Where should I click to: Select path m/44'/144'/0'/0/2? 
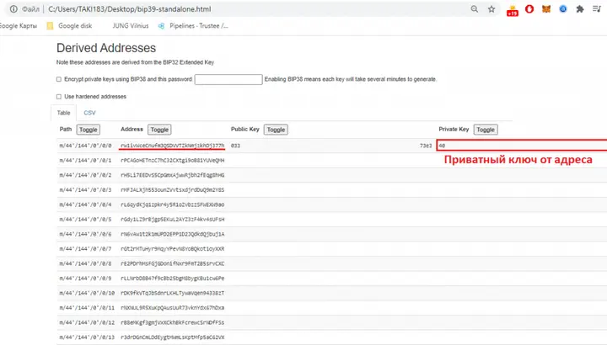[85, 175]
